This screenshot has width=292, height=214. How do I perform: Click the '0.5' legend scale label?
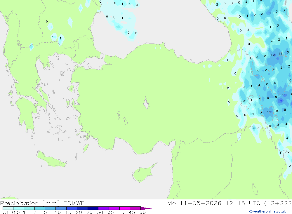tap(16, 212)
